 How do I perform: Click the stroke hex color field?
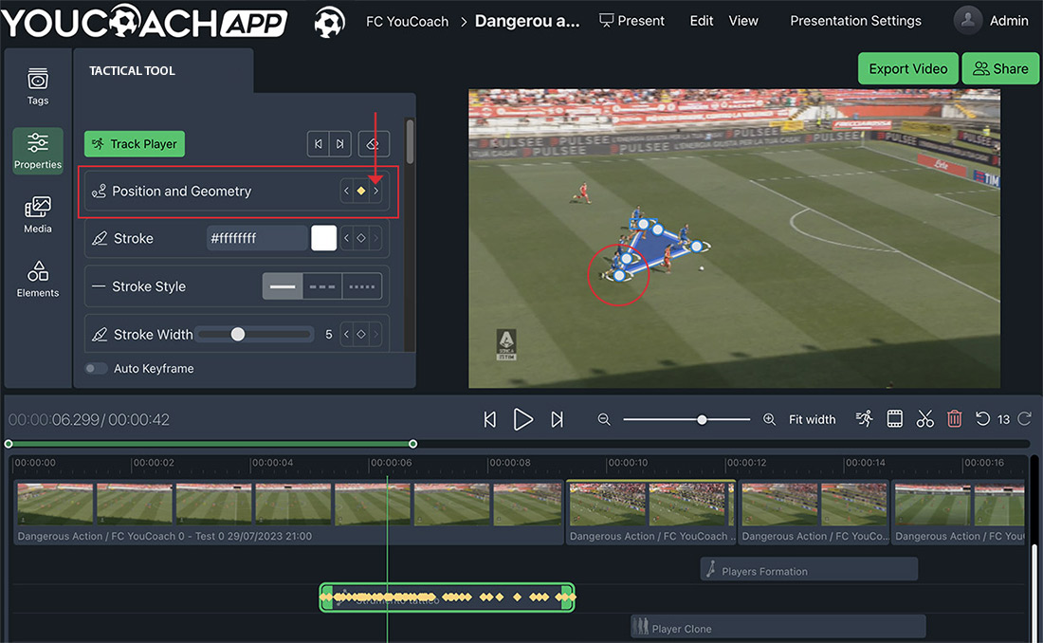tap(257, 238)
